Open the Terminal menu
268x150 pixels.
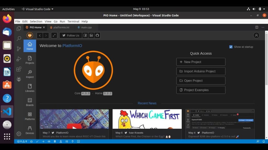(x=73, y=21)
